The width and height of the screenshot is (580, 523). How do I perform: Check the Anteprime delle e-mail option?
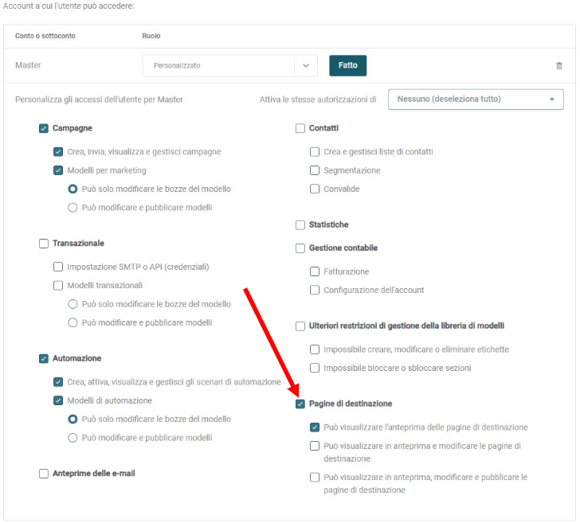pyautogui.click(x=44, y=474)
